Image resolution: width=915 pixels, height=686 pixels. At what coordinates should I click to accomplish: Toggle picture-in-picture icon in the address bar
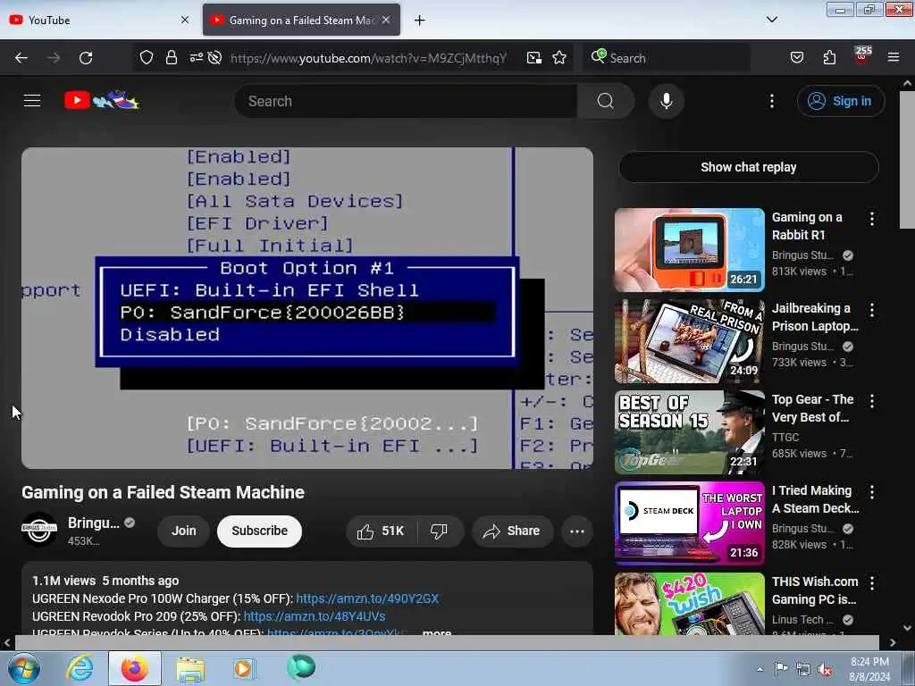[x=534, y=58]
